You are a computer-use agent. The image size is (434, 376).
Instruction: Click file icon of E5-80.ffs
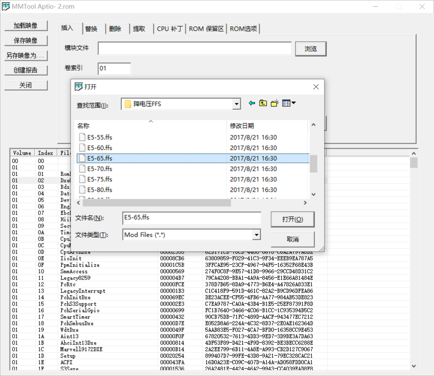82,190
